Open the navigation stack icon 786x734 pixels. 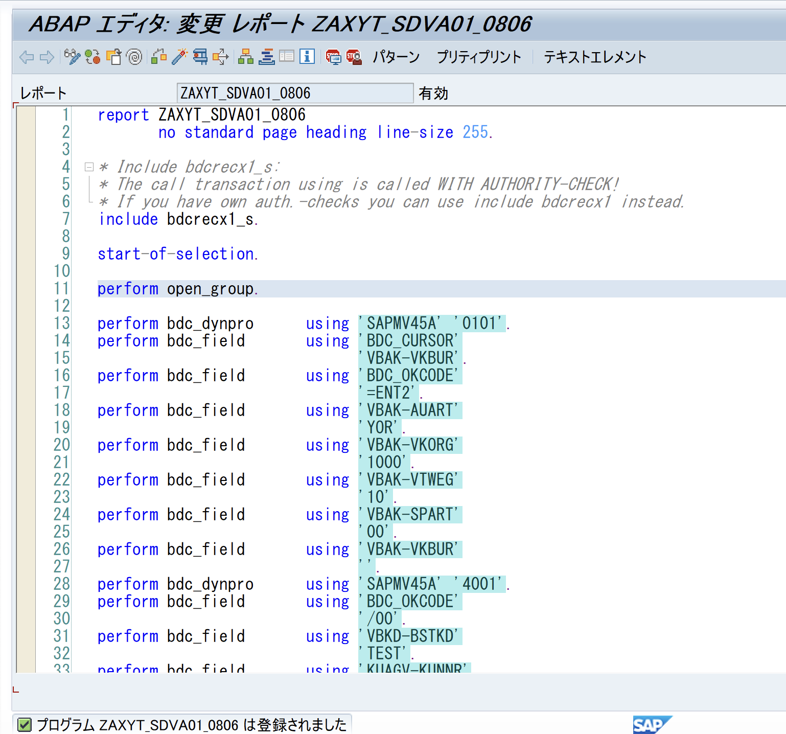click(266, 57)
